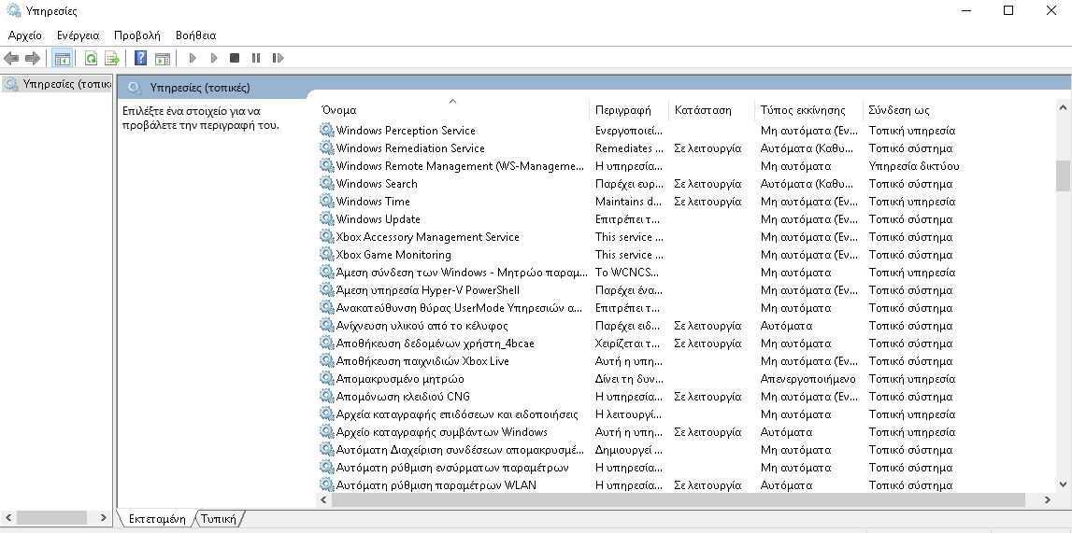Click the gear icon of Xbox Accessory Management Service

pos(327,237)
